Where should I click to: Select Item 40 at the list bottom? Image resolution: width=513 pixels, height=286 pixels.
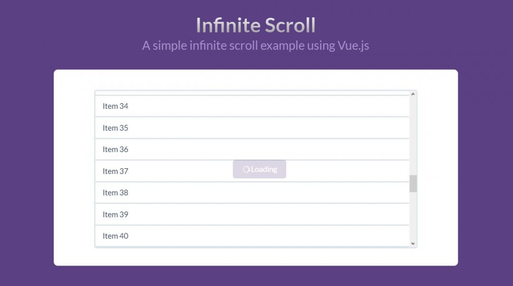[x=115, y=236]
